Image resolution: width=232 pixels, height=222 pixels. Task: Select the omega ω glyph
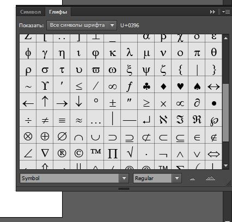112,68
